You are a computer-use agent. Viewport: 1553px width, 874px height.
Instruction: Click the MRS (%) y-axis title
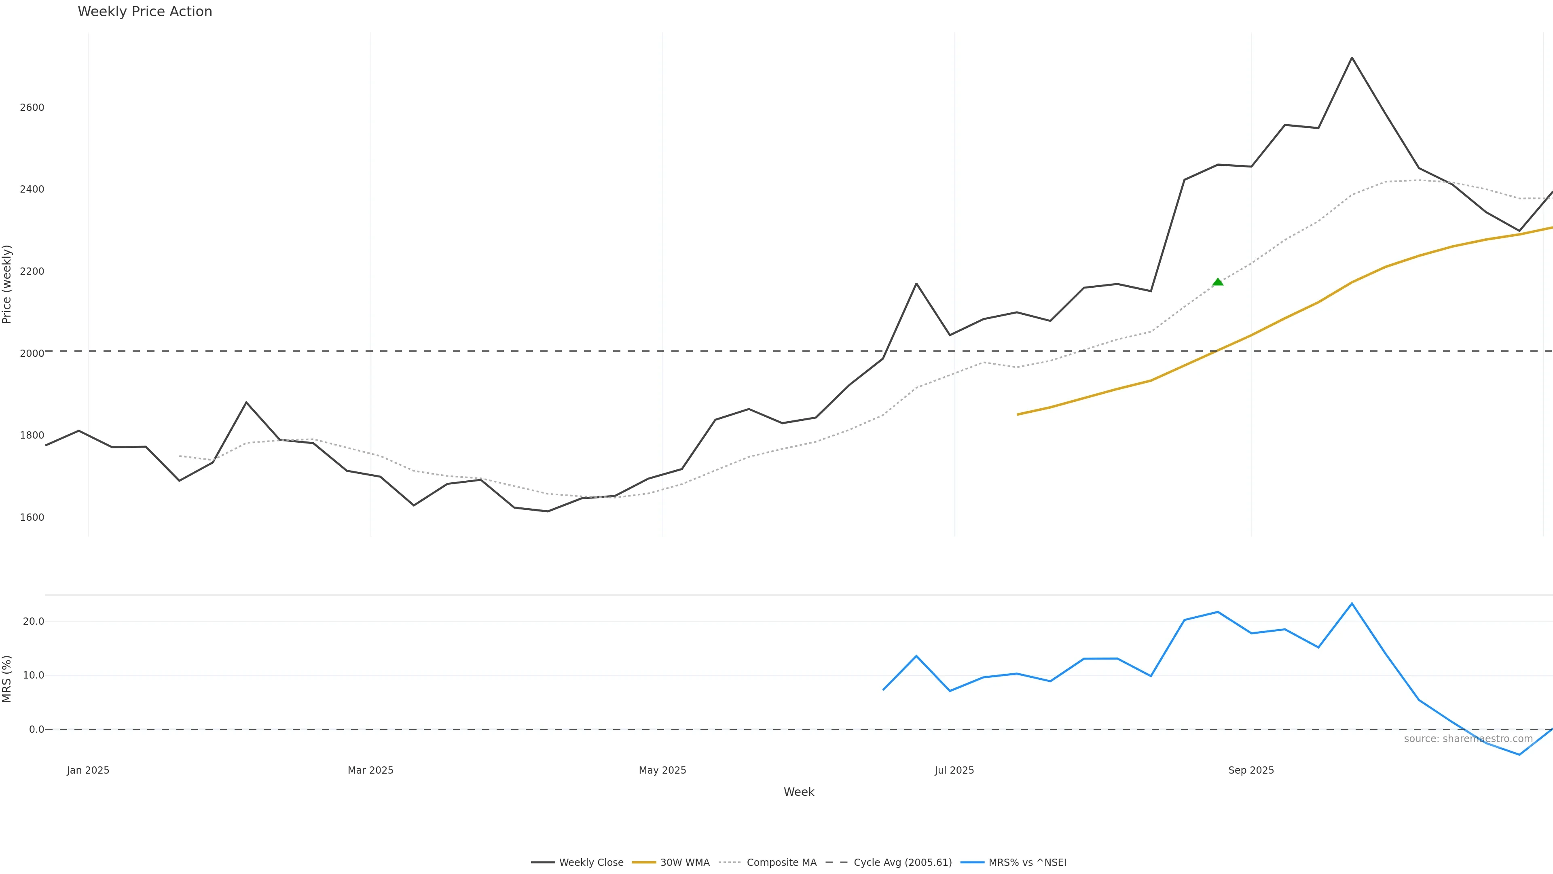(x=6, y=679)
